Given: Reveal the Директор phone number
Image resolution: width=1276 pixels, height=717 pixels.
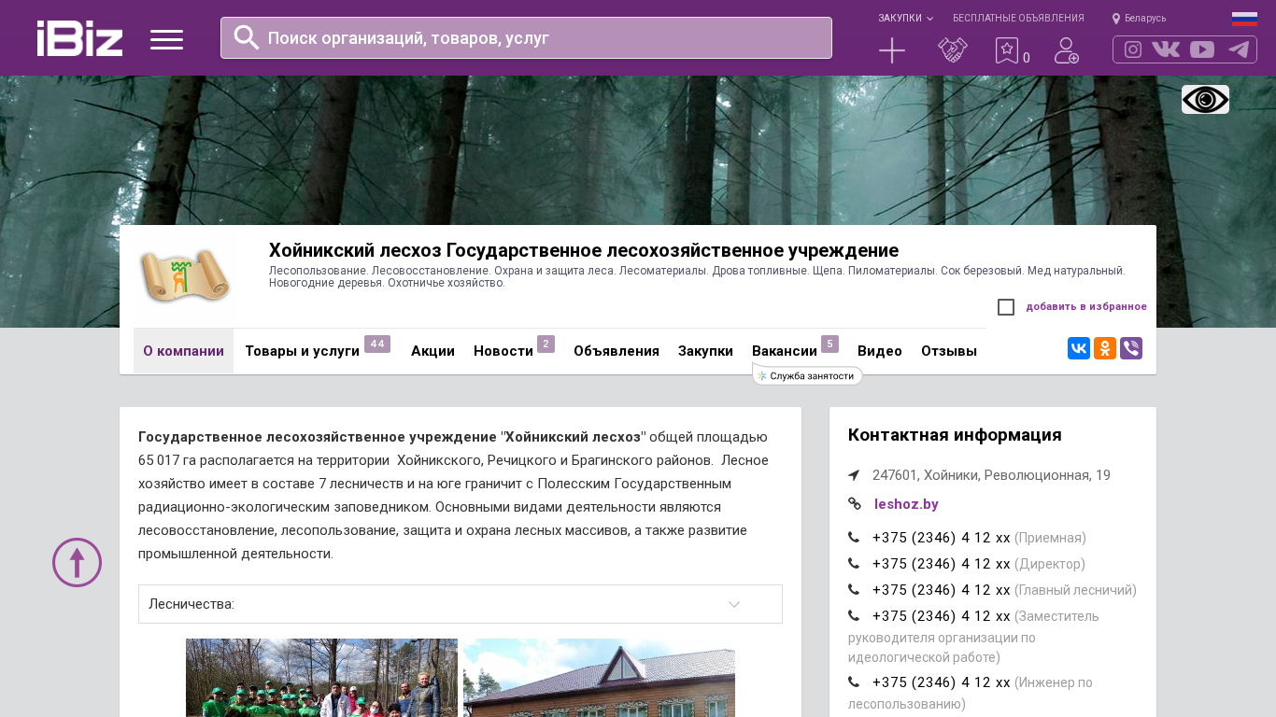Looking at the screenshot, I should coord(942,564).
